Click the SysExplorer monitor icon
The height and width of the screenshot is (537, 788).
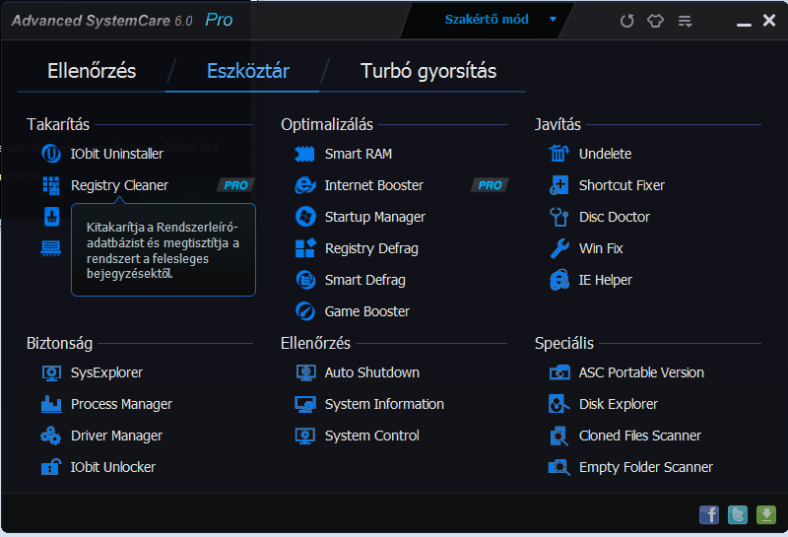click(51, 373)
